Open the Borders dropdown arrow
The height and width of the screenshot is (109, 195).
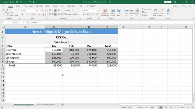[36, 15]
